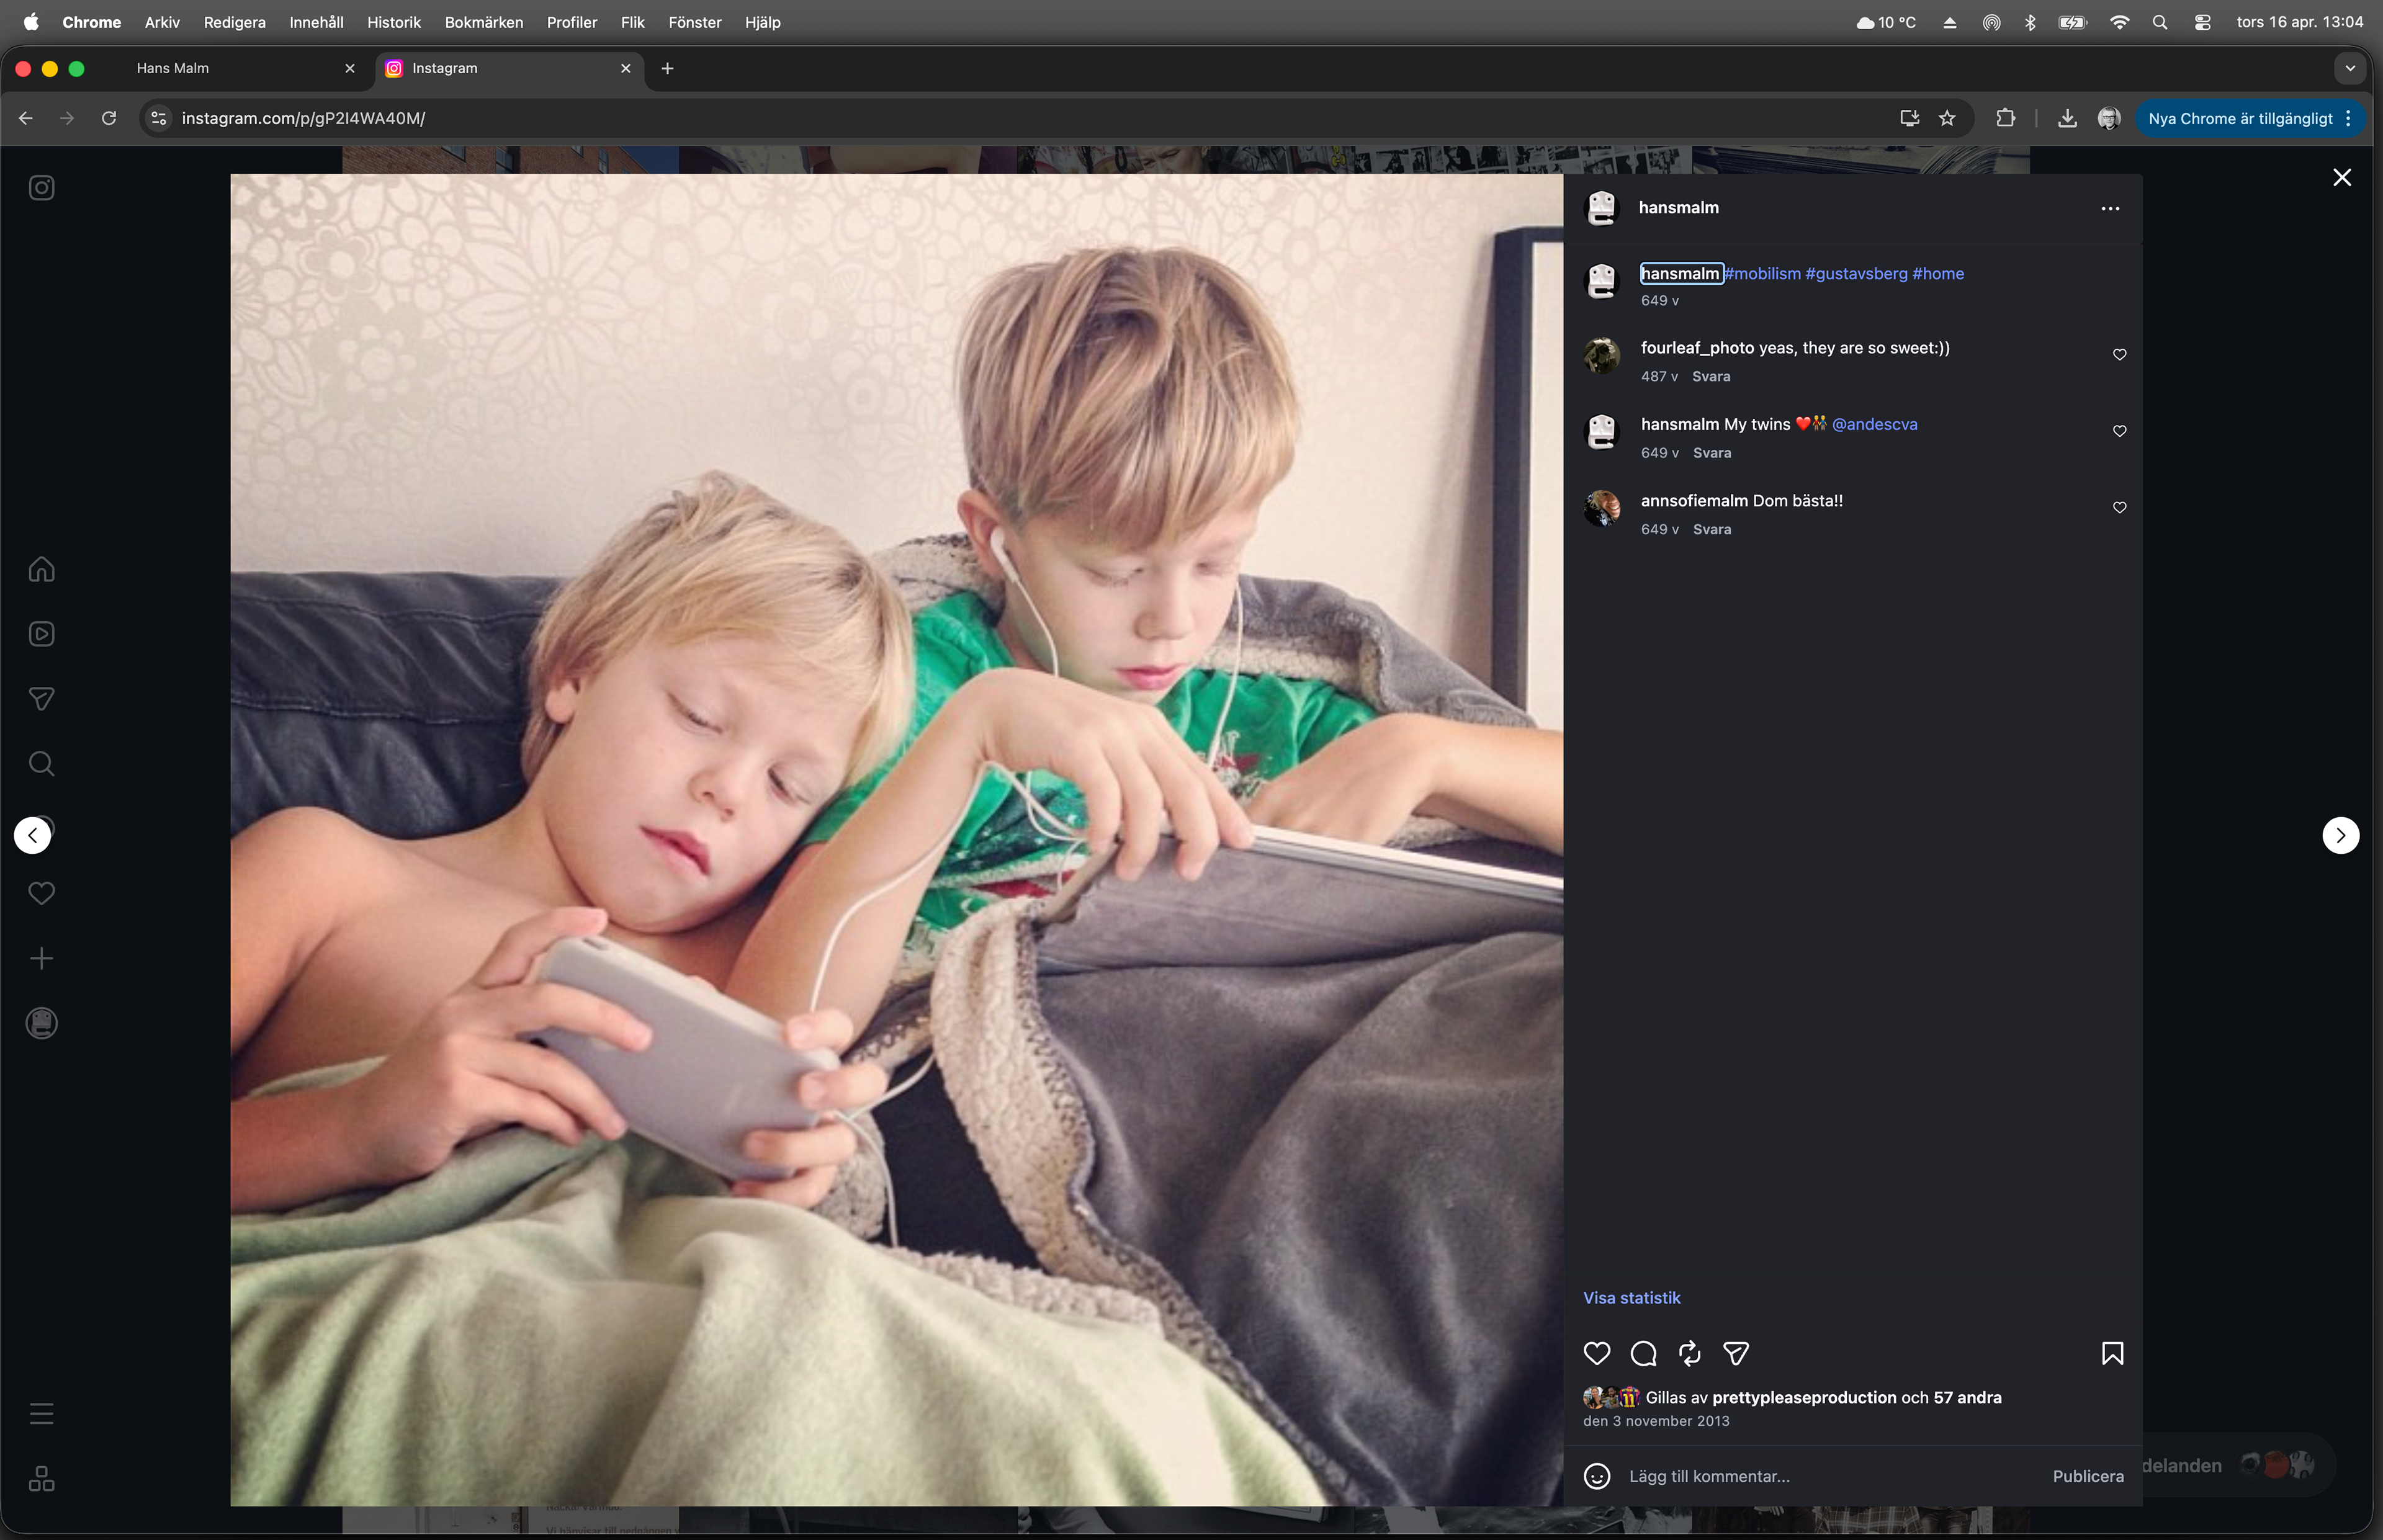This screenshot has height=1540, width=2383.
Task: Close the post overlay with the X
Action: pyautogui.click(x=2341, y=177)
